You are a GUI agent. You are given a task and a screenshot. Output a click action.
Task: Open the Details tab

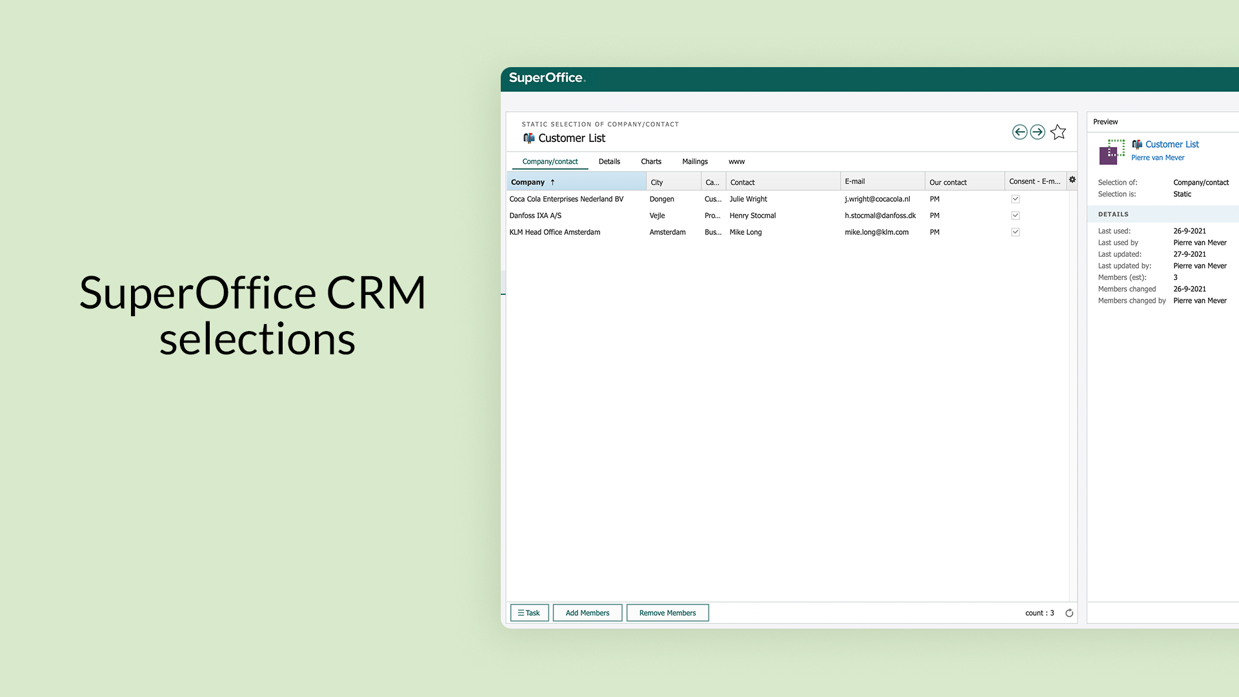pyautogui.click(x=609, y=161)
